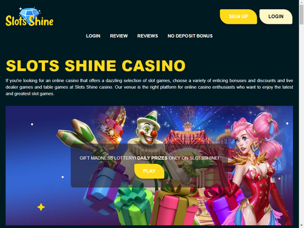Click the Slots Shine diamond logo
304x228 pixels.
coord(29,17)
